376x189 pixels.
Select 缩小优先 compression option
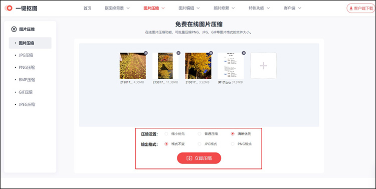[x=166, y=134]
